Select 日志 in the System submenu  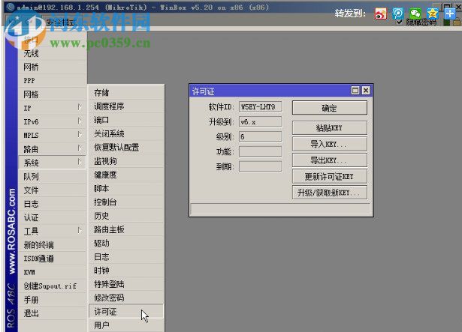coord(125,257)
